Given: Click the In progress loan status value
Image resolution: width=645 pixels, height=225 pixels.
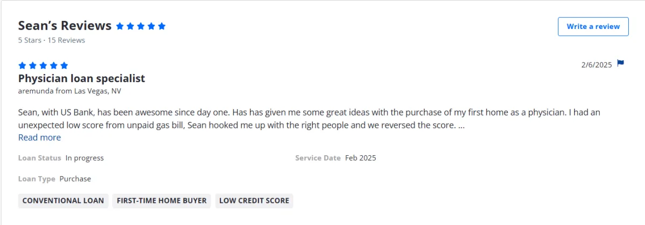Looking at the screenshot, I should [x=84, y=158].
